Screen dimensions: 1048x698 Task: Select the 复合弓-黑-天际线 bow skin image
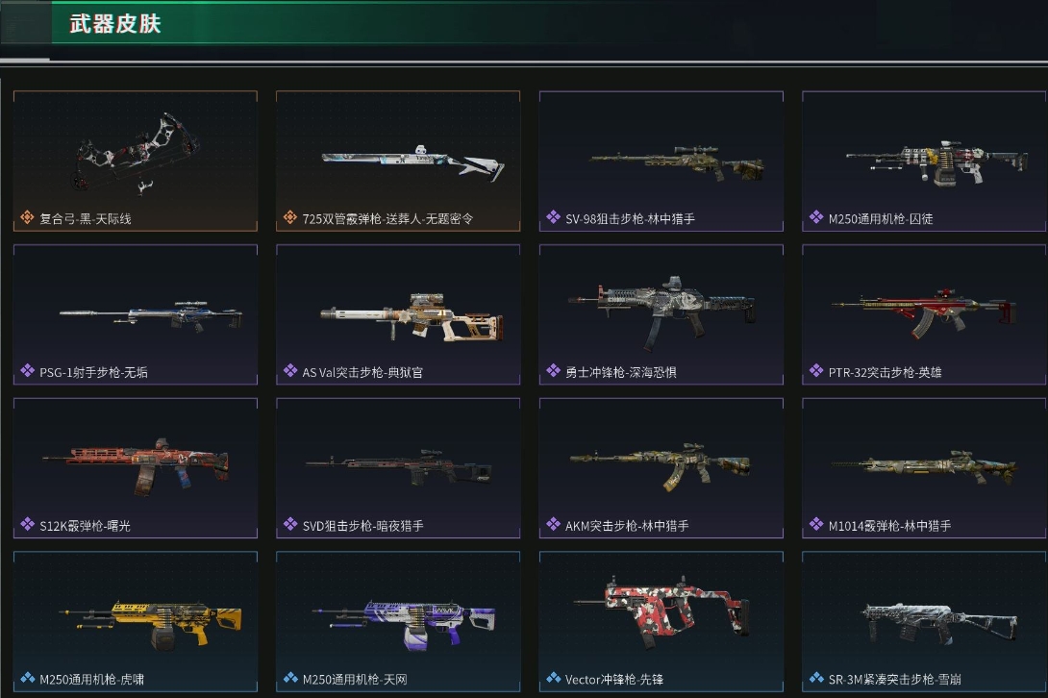coord(137,153)
